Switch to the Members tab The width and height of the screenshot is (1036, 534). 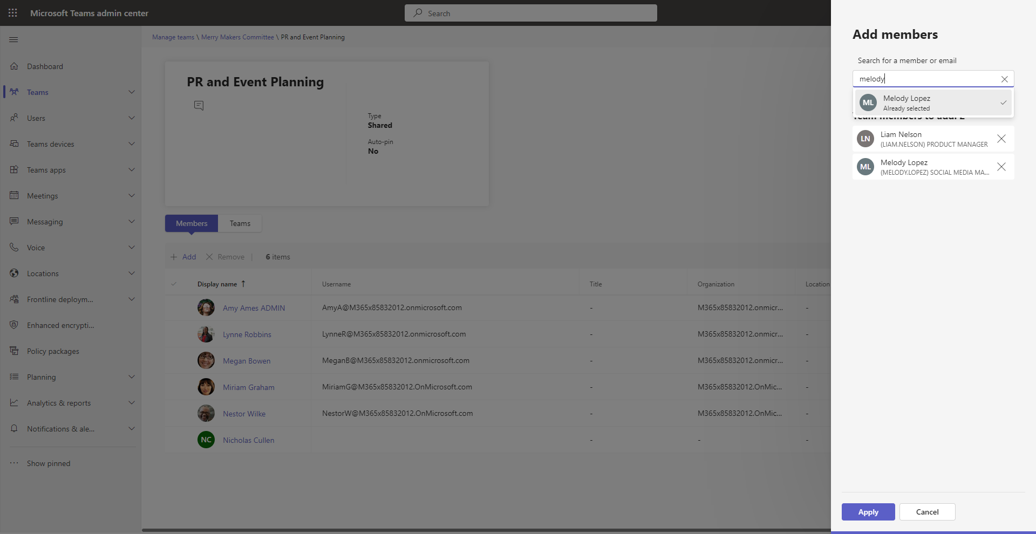click(192, 223)
